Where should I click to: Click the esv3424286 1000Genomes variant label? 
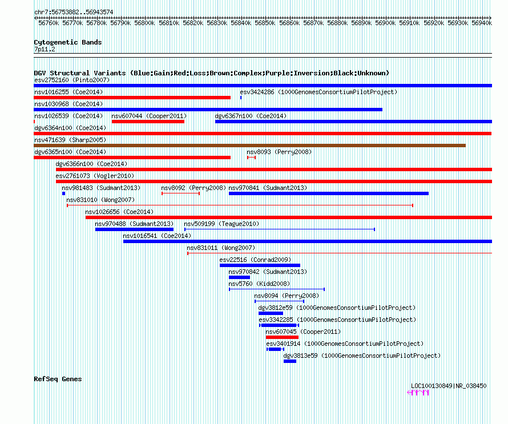[318, 92]
